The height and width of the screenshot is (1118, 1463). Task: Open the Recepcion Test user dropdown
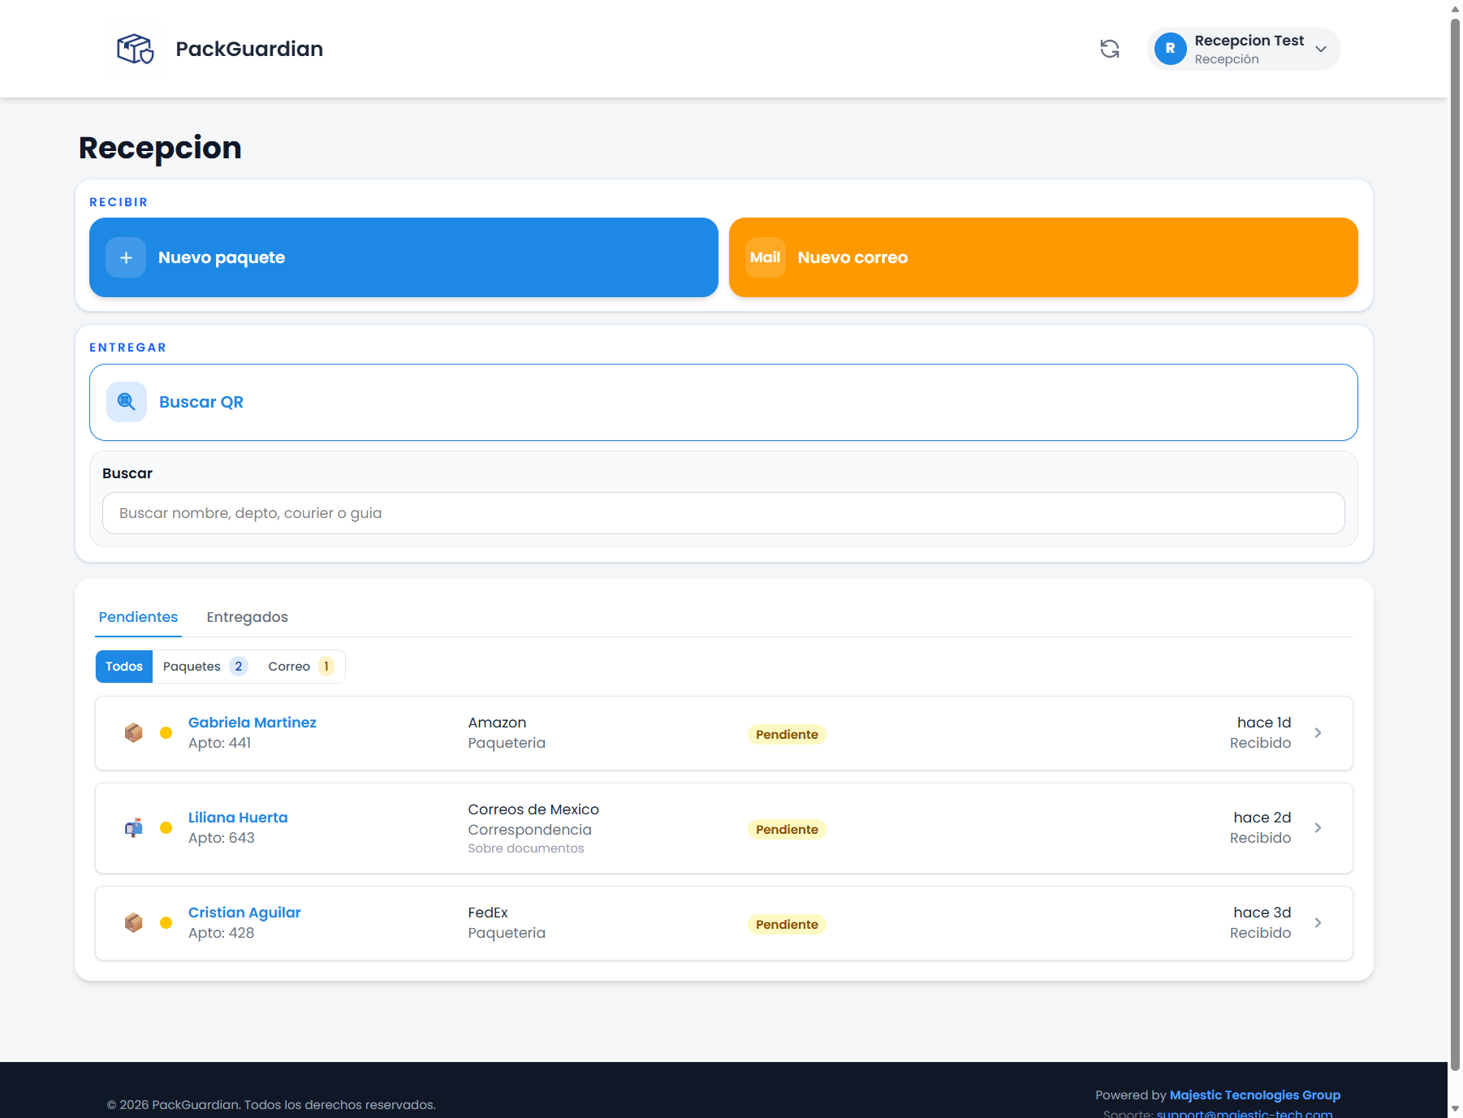pos(1321,49)
